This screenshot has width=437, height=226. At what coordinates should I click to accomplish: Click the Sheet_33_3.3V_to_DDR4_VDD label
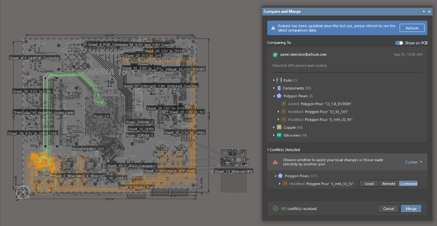click(x=32, y=133)
